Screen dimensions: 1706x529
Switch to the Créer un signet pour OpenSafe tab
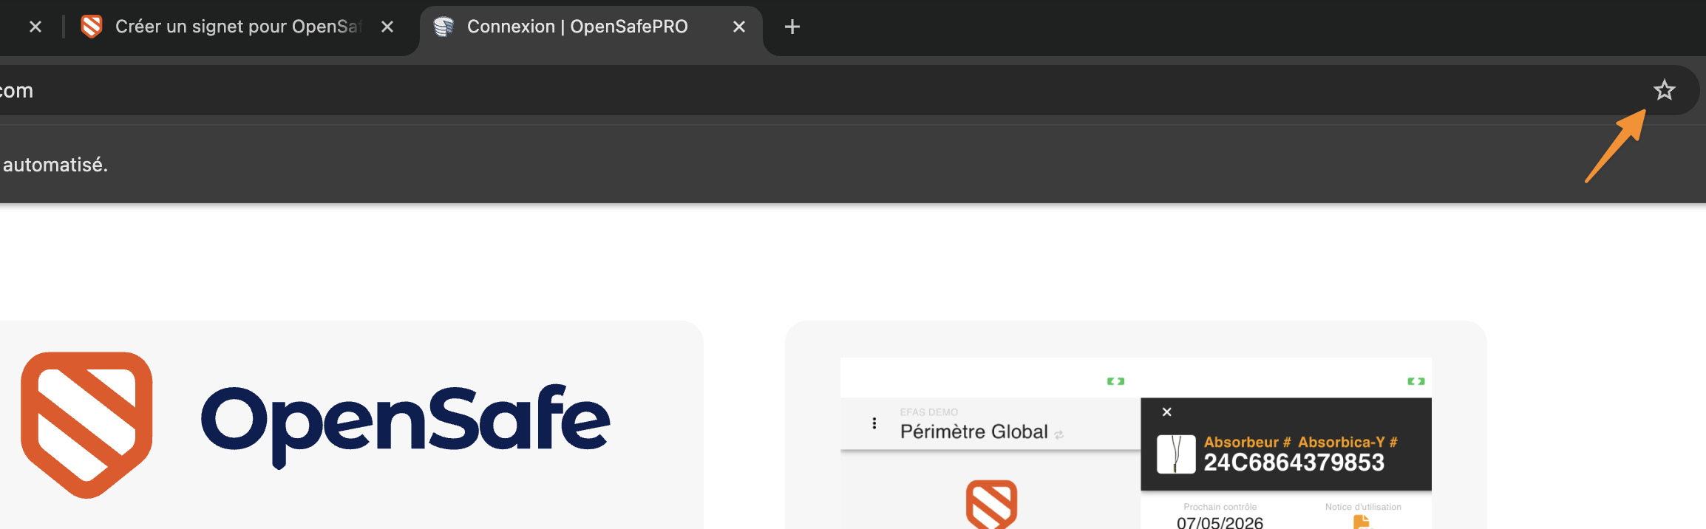point(238,27)
